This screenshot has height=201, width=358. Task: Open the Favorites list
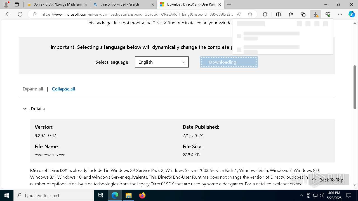click(x=291, y=14)
